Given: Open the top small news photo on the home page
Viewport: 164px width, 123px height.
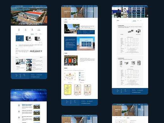Looking at the screenshot, I should [29, 61].
